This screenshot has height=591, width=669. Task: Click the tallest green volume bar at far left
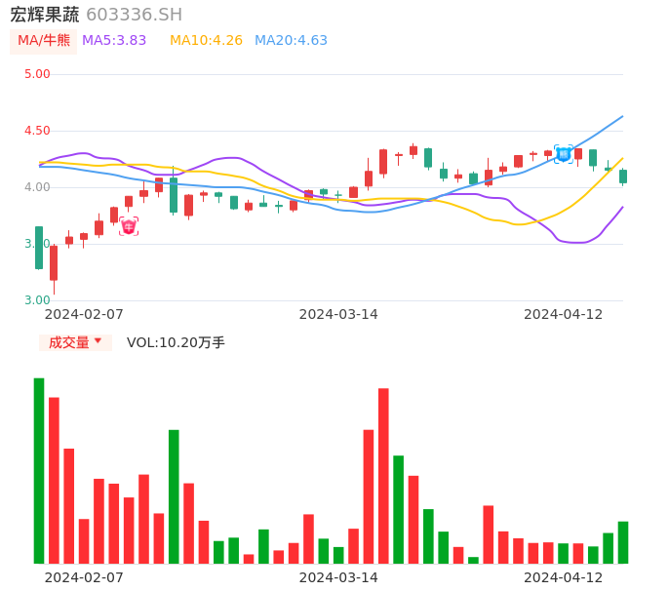pos(39,470)
